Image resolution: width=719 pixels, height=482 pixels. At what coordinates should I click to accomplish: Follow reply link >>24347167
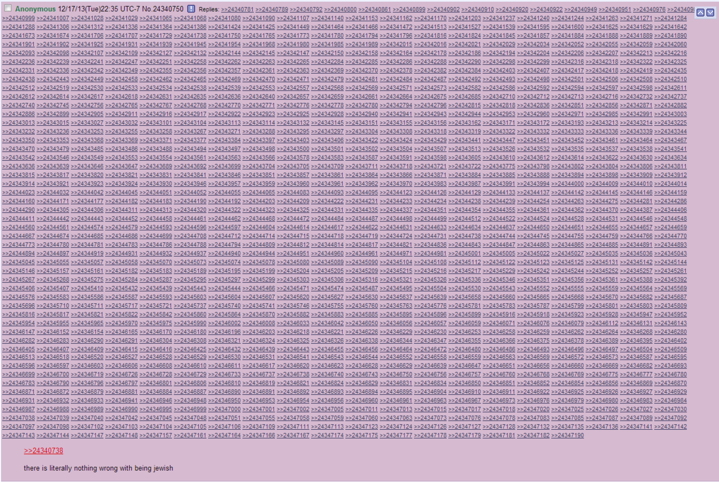[293, 436]
